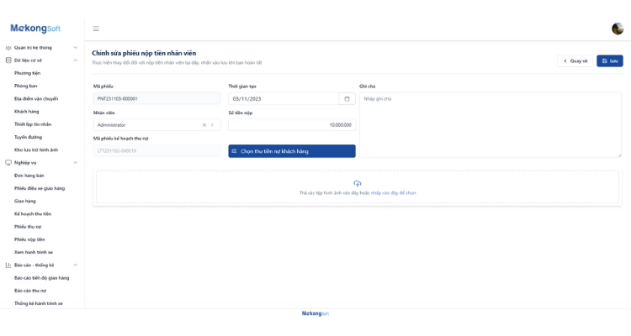Collapse the Dữ liệu cơ sở section

(x=76, y=60)
